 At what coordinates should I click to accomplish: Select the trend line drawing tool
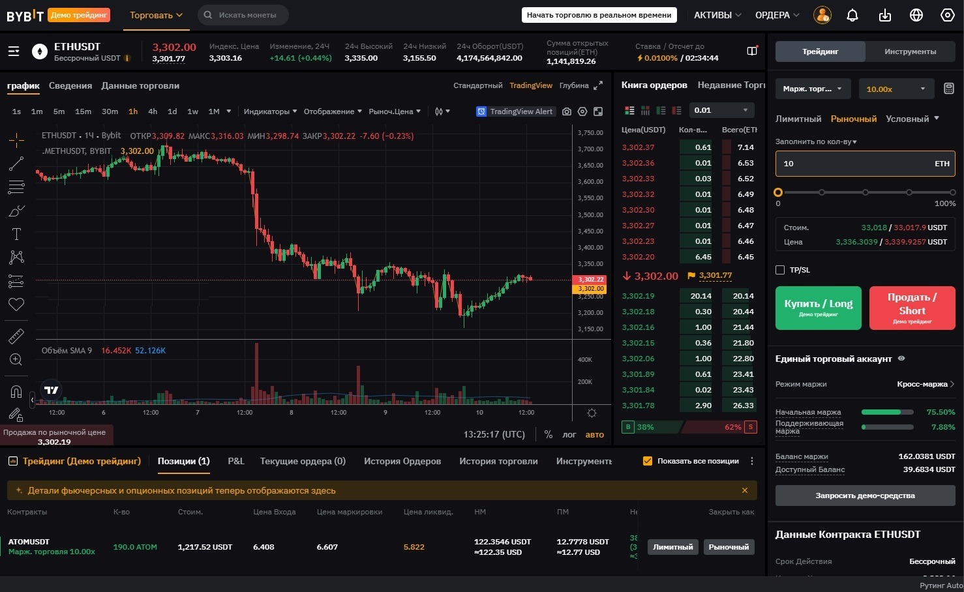(x=16, y=164)
